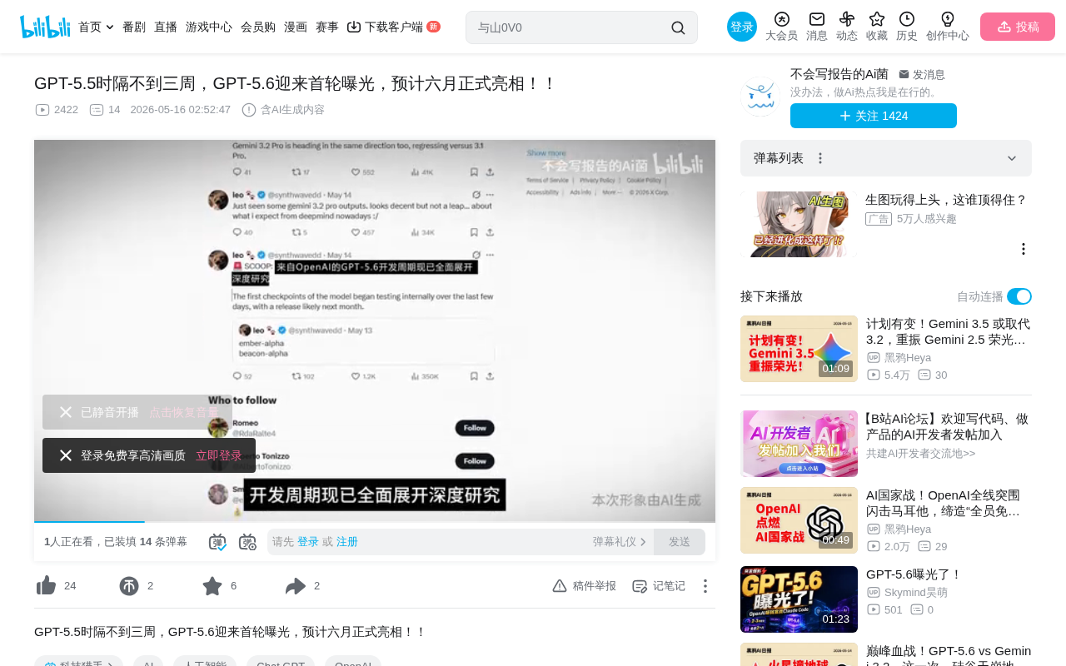Click the blue 登录 avatar button
The height and width of the screenshot is (666, 1066).
[x=742, y=27]
